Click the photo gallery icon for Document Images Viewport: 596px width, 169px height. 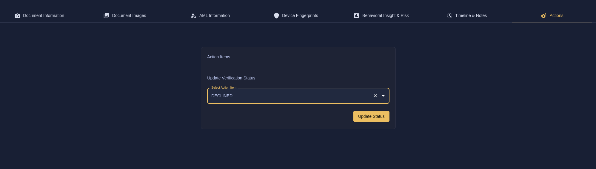point(106,16)
